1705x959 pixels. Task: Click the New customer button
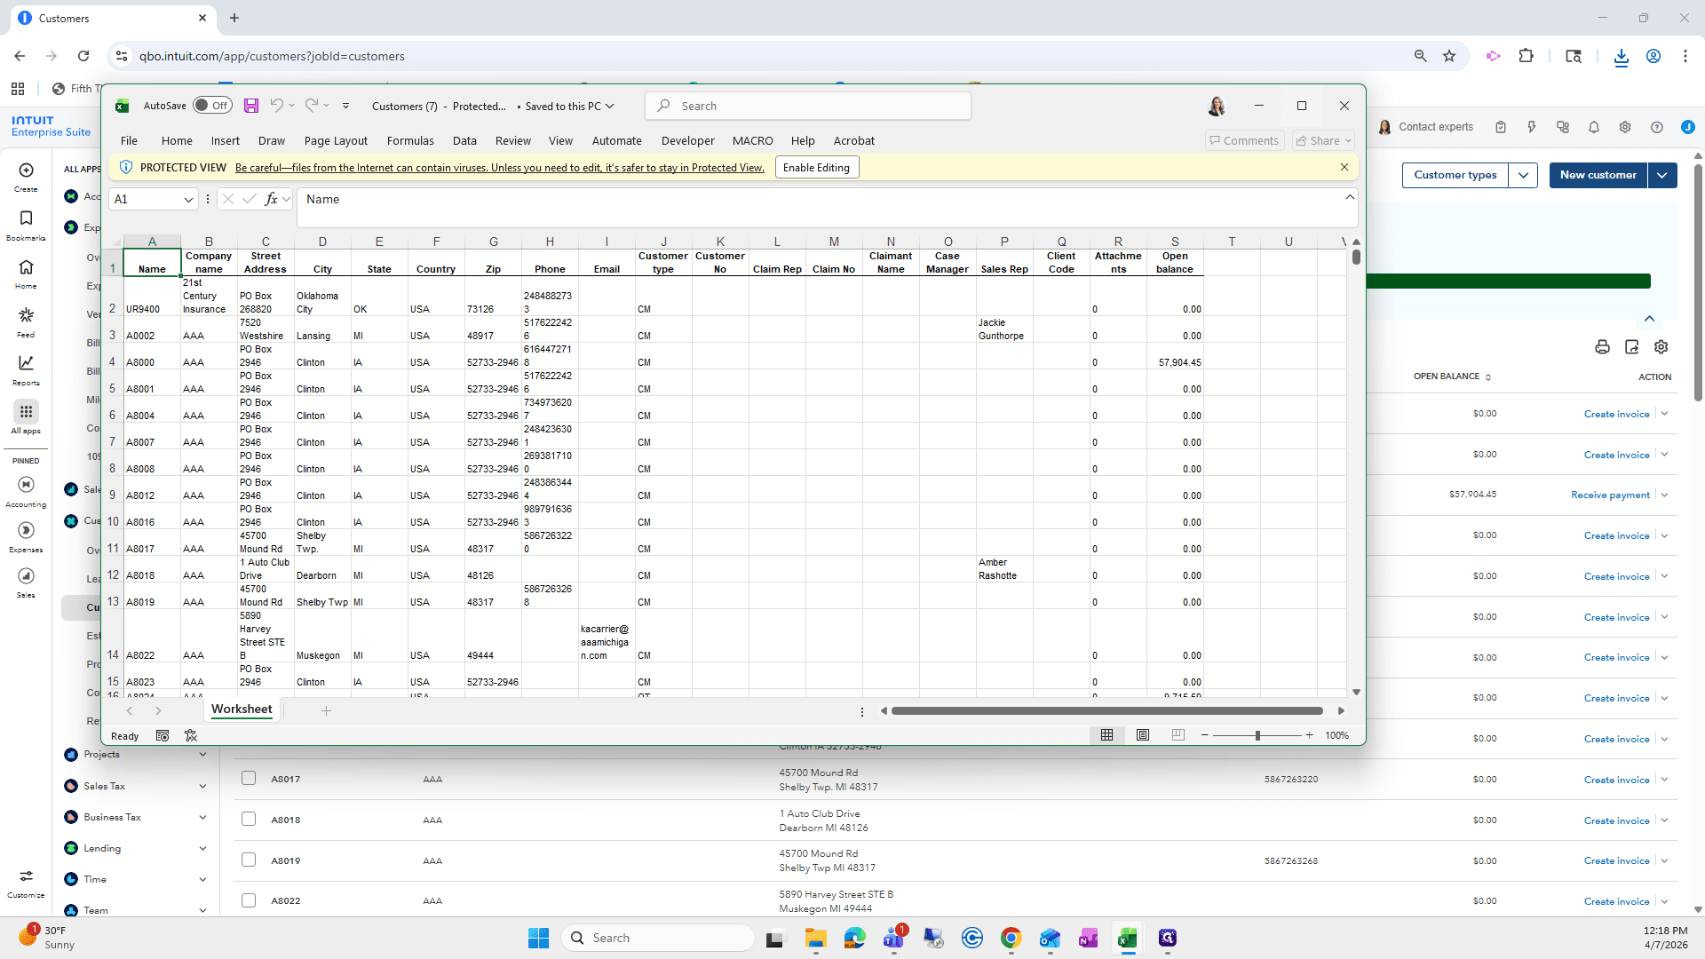pos(1598,175)
